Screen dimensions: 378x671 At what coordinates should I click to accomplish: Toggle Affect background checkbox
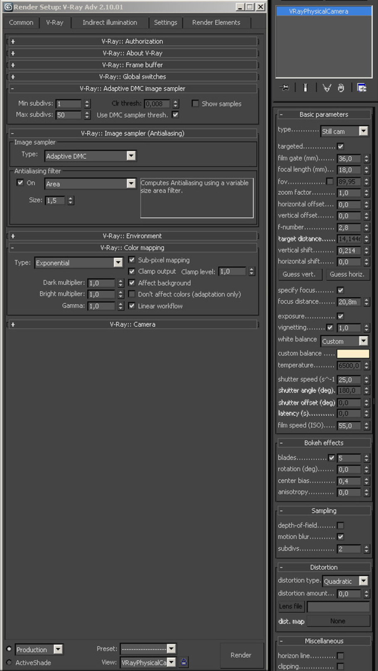132,283
